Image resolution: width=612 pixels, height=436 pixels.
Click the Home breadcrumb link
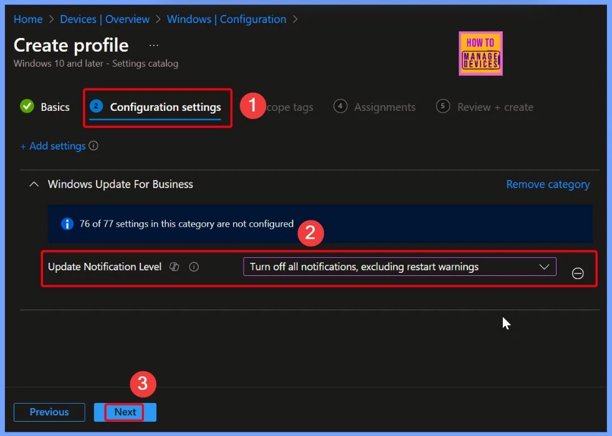point(28,19)
